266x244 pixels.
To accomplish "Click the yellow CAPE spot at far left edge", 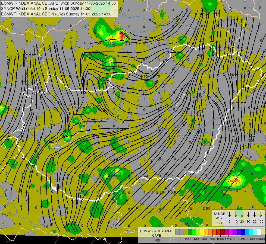I will pos(2,107).
